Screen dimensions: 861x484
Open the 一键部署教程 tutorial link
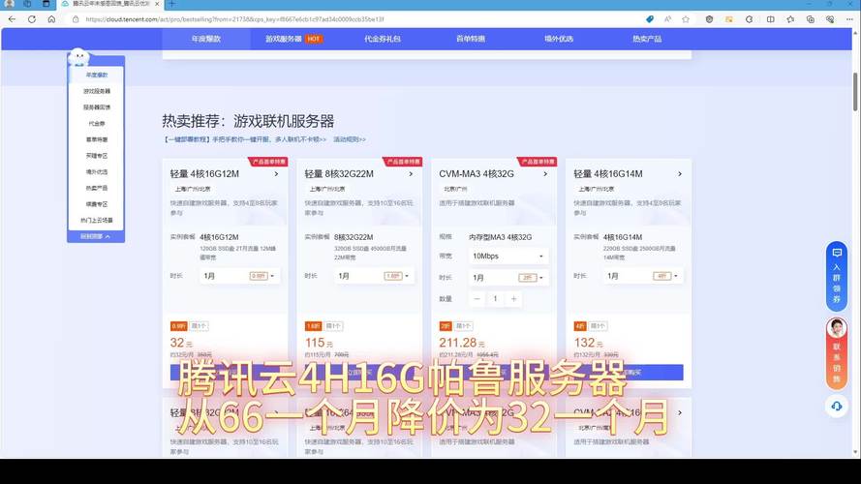[244, 139]
